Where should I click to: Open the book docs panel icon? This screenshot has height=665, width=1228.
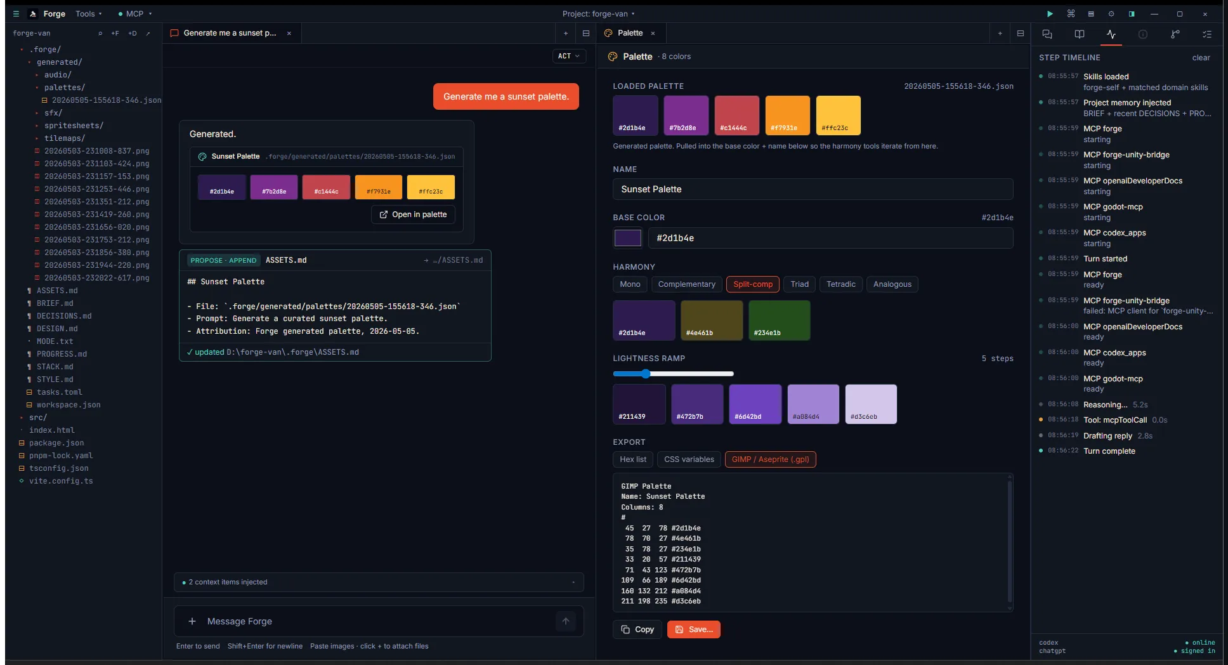1080,34
